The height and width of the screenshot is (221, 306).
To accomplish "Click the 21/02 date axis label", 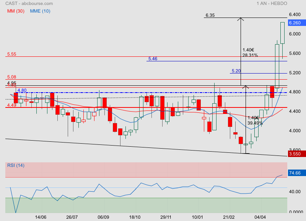I will (229, 217).
